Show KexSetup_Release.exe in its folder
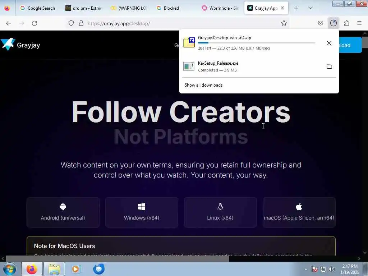The image size is (368, 276). pos(329,66)
